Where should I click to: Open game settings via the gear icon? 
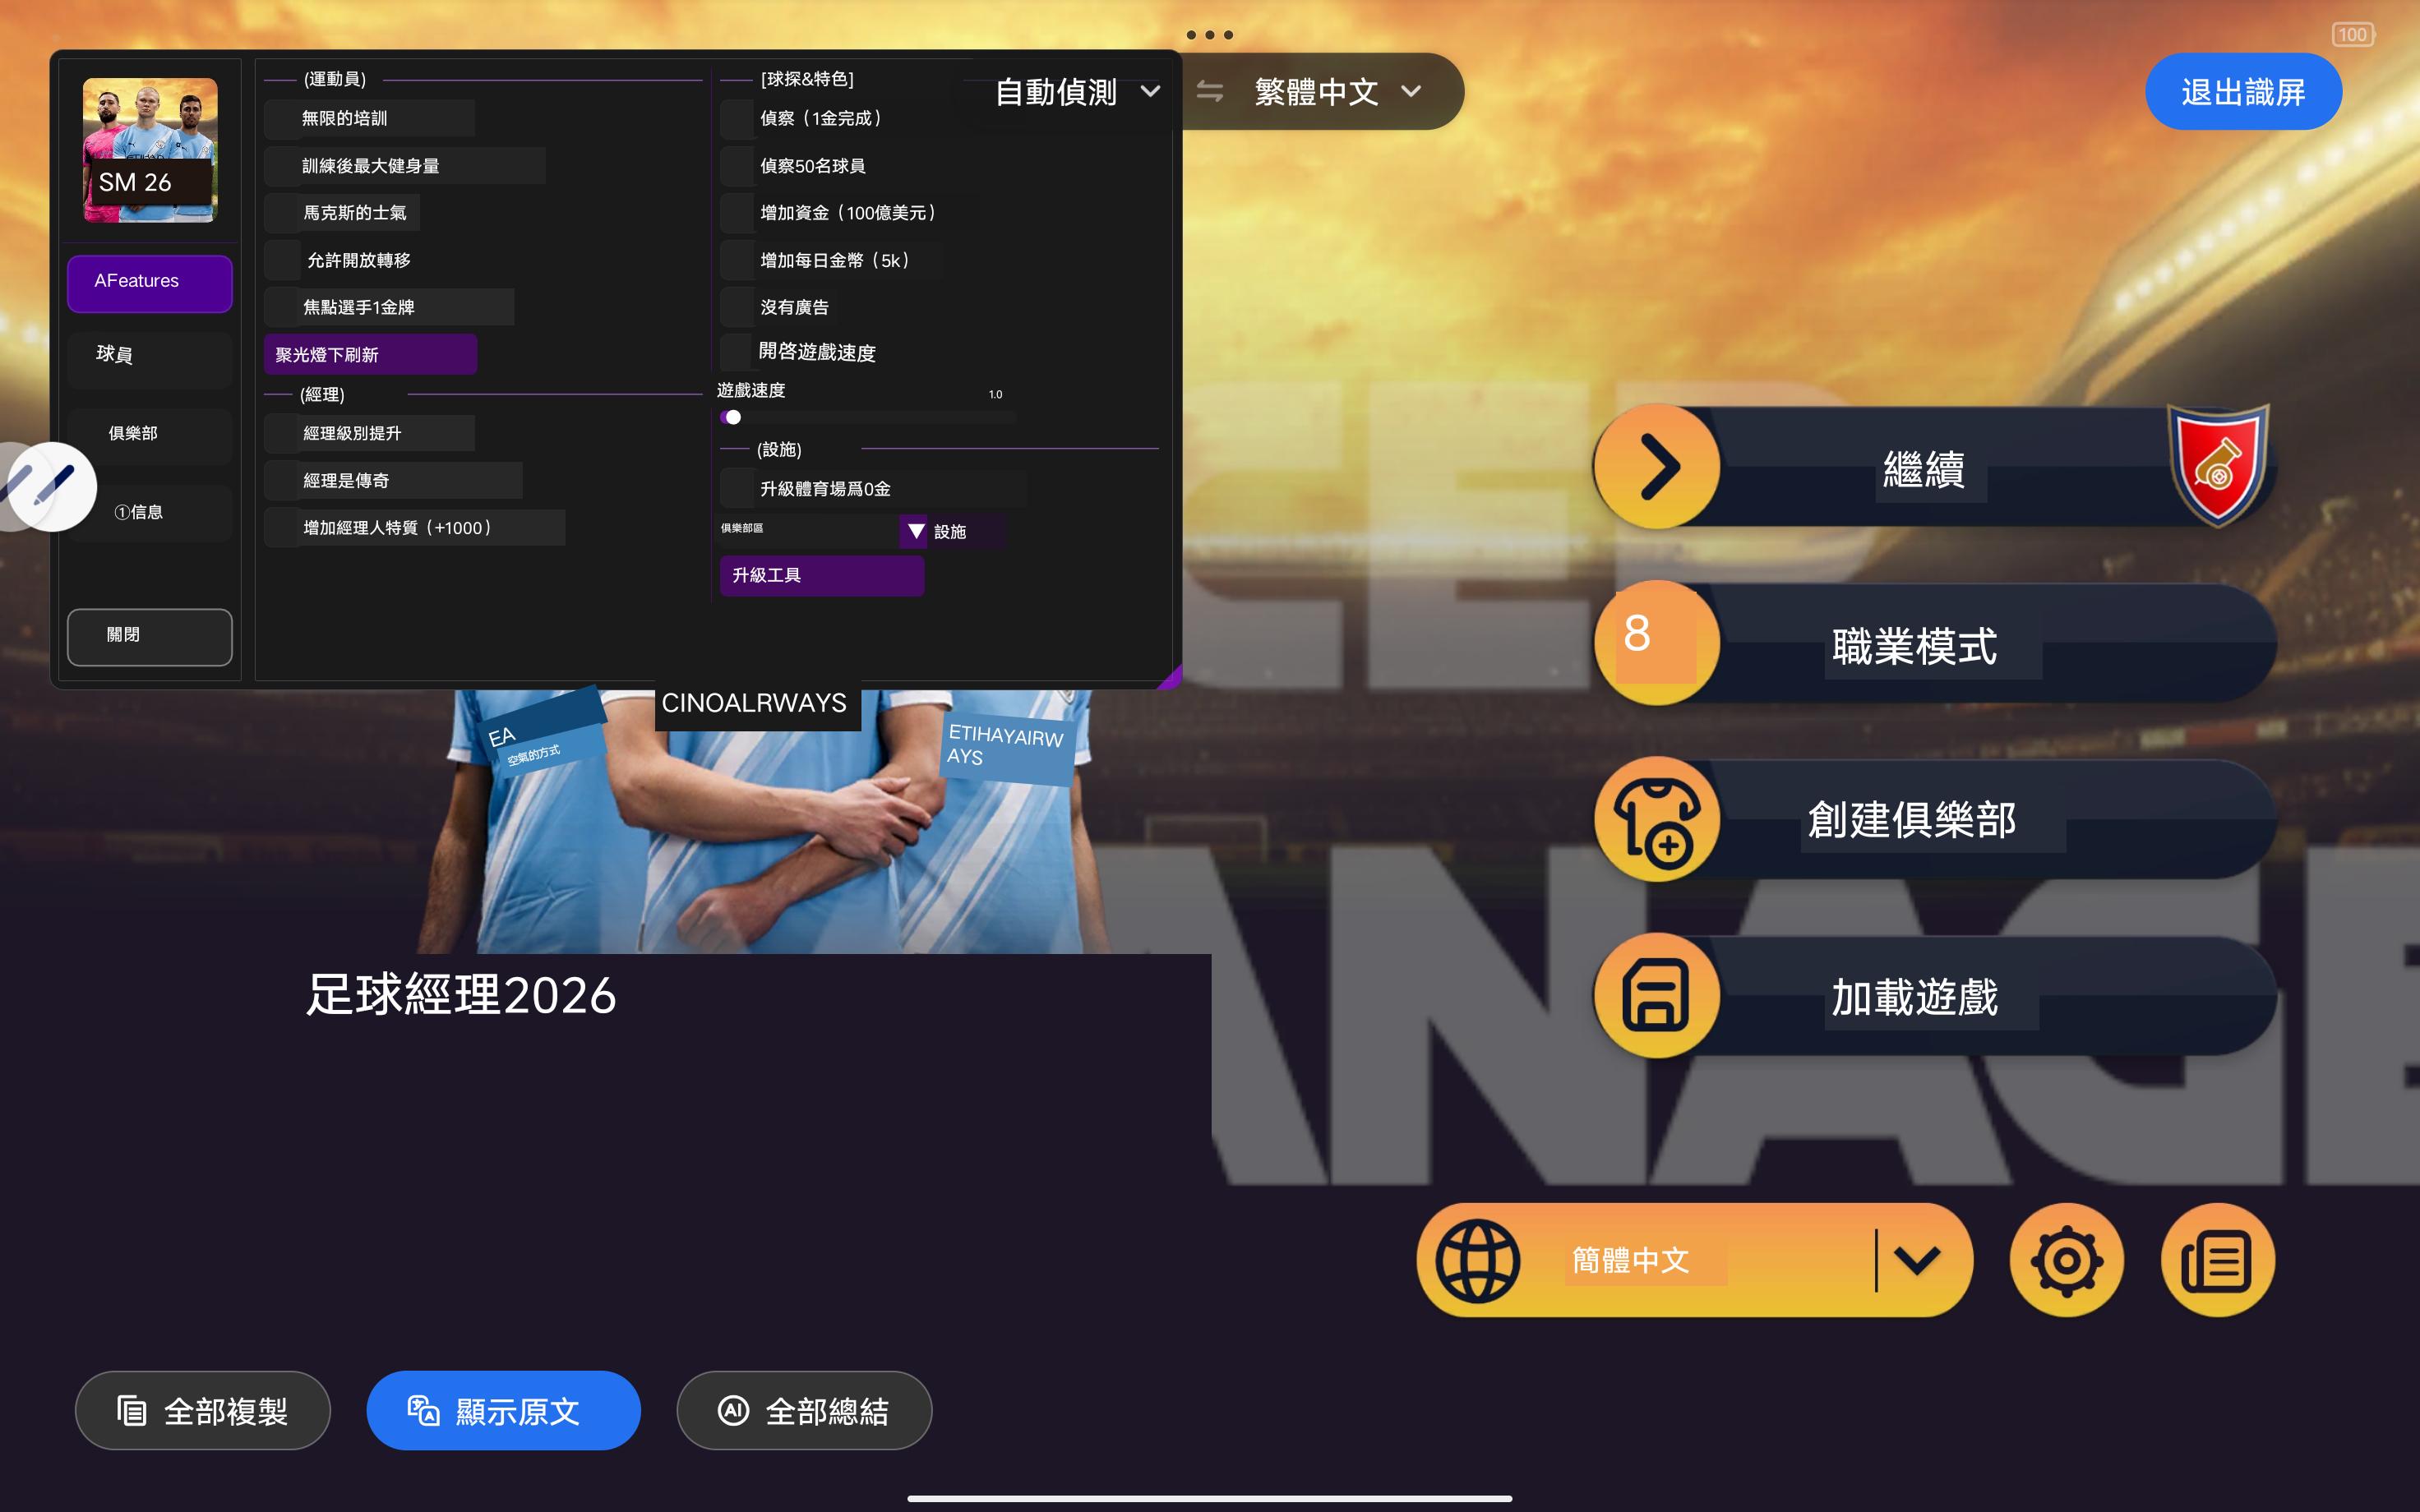pos(2066,1260)
